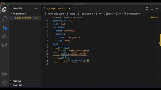Click the ports breadcrumb item

click(108, 14)
